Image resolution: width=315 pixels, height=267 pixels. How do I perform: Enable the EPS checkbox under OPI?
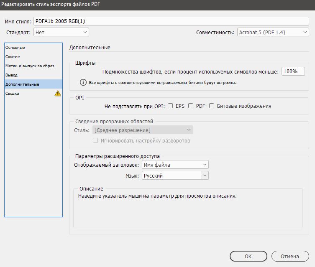click(170, 106)
